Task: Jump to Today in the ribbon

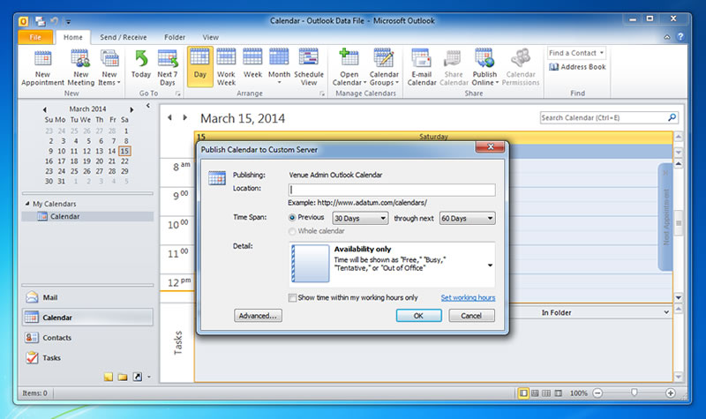Action: [x=140, y=60]
